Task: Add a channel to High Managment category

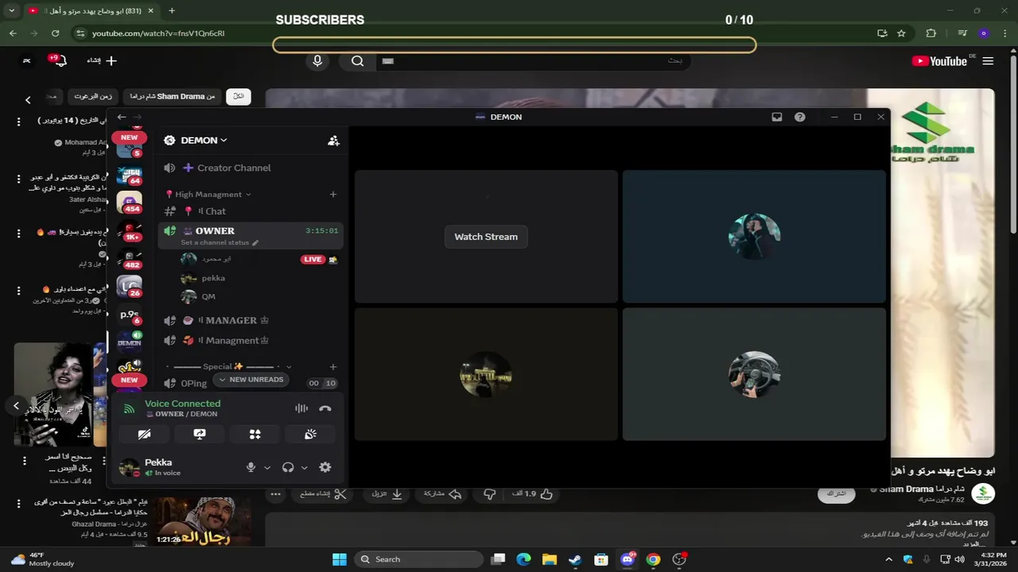Action: (333, 194)
